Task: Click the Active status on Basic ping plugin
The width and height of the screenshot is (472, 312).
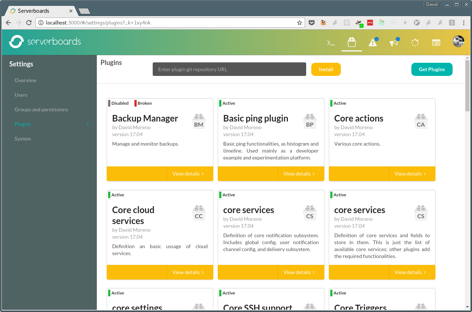Action: [x=227, y=103]
